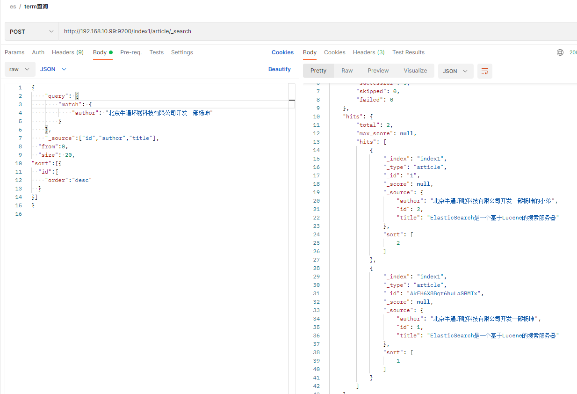Open the request Settings tab
577x394 pixels.
point(182,52)
